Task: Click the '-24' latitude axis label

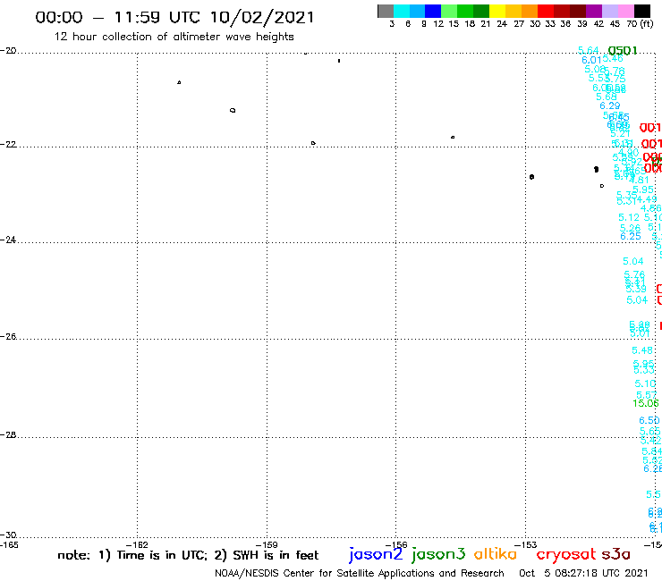Action: (x=8, y=240)
